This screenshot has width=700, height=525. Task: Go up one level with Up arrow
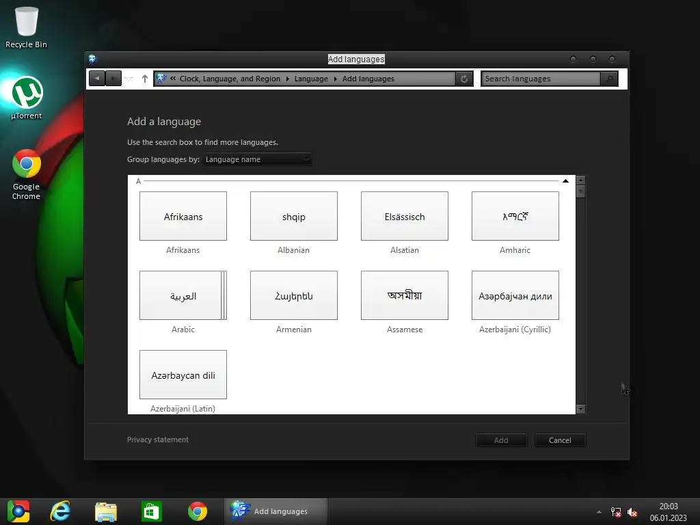click(145, 79)
